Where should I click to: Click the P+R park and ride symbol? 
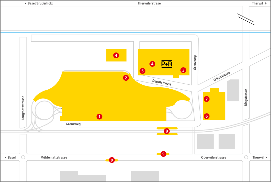(x=167, y=64)
